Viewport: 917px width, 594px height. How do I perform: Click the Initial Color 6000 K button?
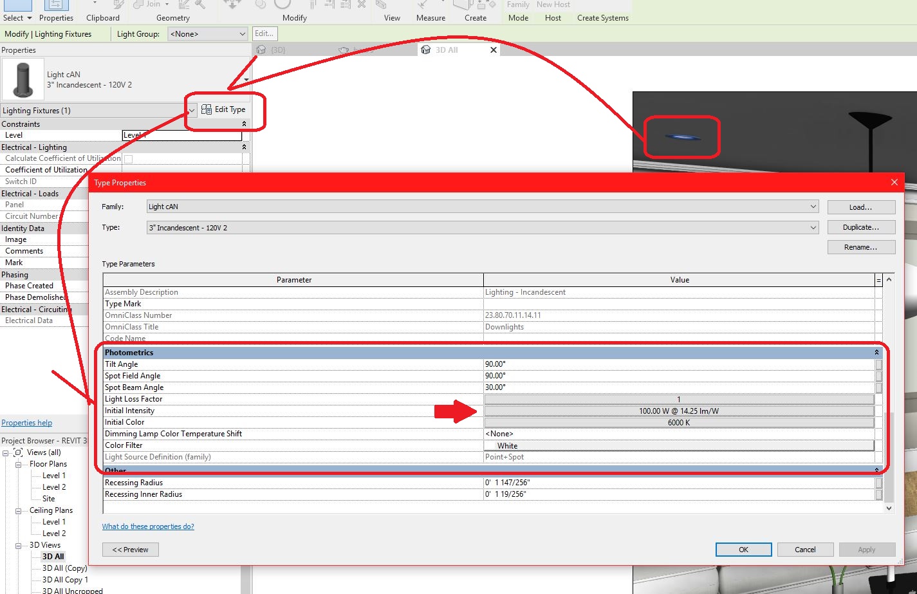click(x=679, y=422)
